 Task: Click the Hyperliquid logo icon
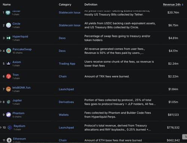9,38
